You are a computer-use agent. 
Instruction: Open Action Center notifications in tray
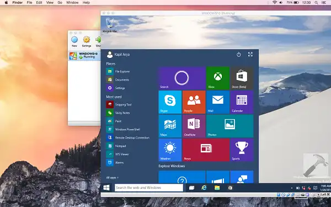point(315,188)
